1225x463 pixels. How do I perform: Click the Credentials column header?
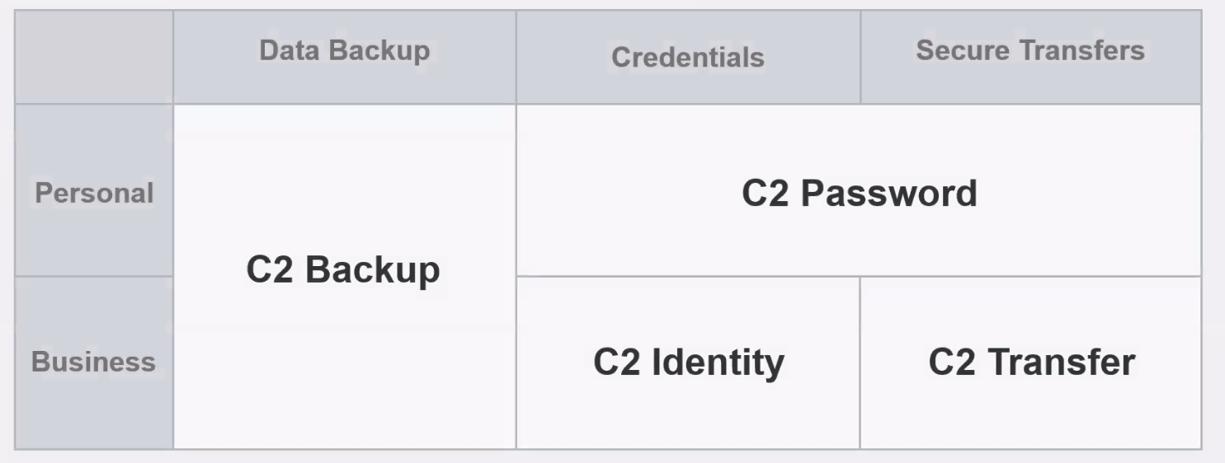pyautogui.click(x=688, y=57)
